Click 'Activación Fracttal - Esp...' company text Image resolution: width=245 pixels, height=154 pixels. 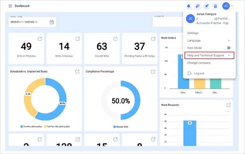pos(213,23)
